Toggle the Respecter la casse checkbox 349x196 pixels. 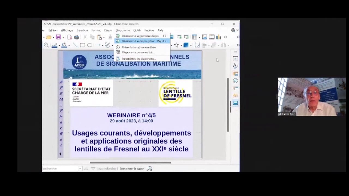[119, 169]
